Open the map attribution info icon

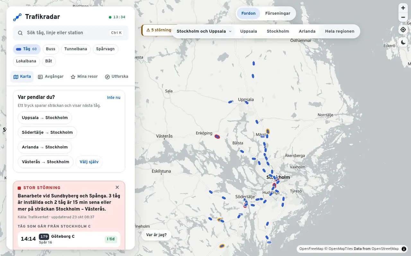[x=404, y=249]
